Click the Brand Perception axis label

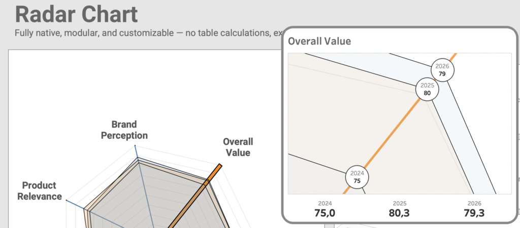(x=124, y=130)
